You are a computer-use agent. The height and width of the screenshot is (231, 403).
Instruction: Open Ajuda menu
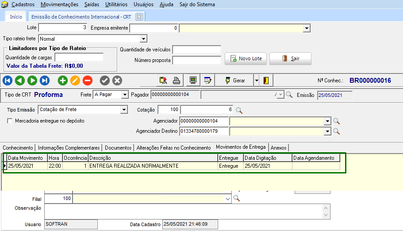tap(166, 4)
